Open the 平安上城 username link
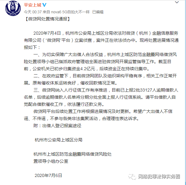Image resolution: width=186 pixels, height=185 pixels. click(33, 5)
